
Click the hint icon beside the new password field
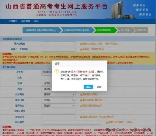point(81,44)
